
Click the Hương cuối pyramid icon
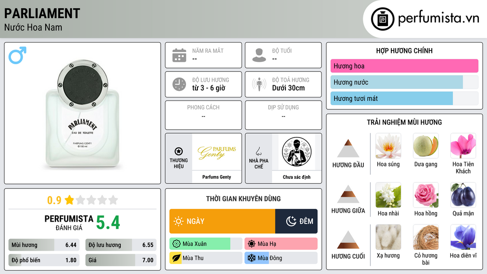[348, 240]
